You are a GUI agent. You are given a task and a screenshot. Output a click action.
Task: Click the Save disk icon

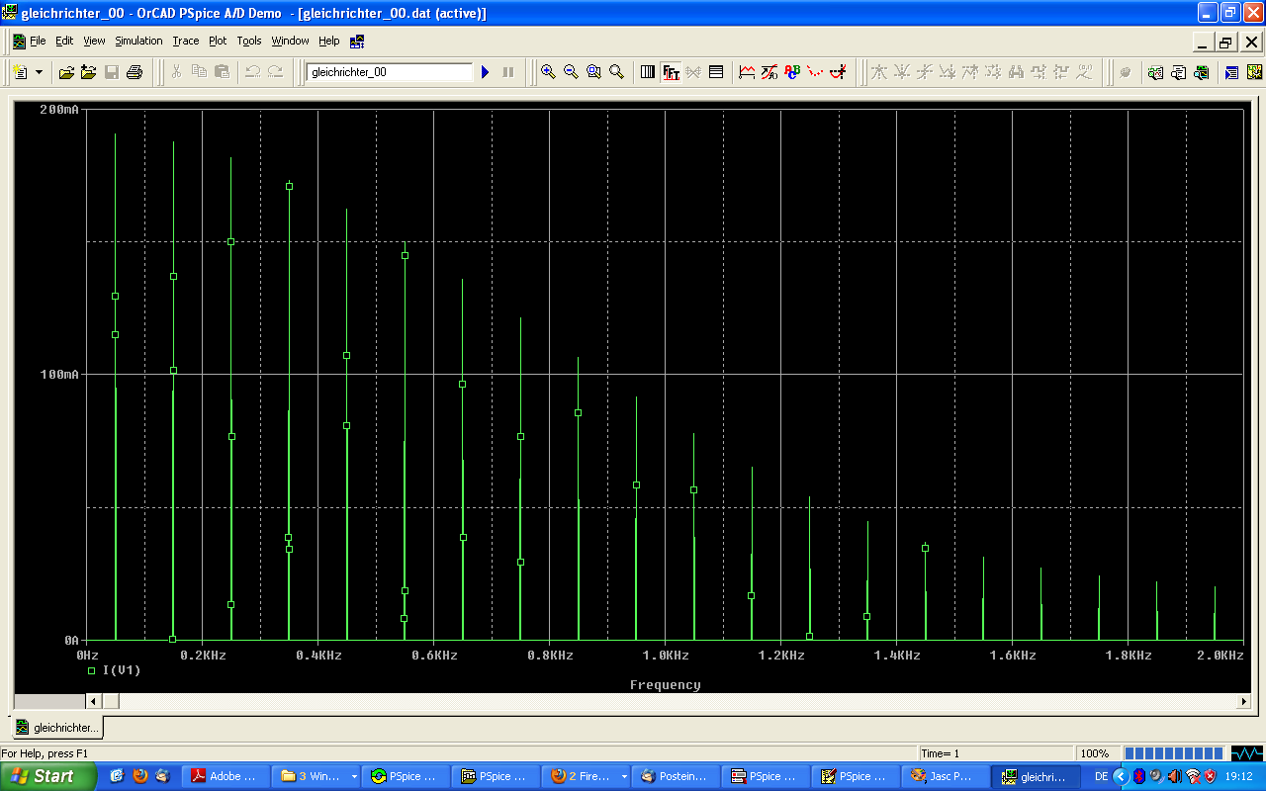click(112, 72)
